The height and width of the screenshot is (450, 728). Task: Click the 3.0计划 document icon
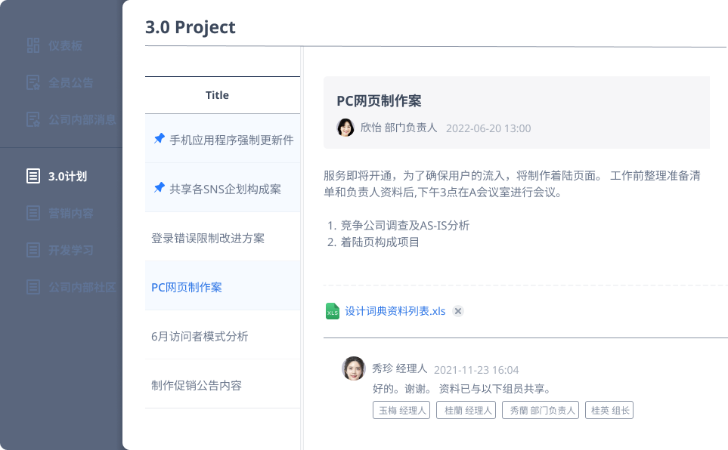pyautogui.click(x=33, y=177)
